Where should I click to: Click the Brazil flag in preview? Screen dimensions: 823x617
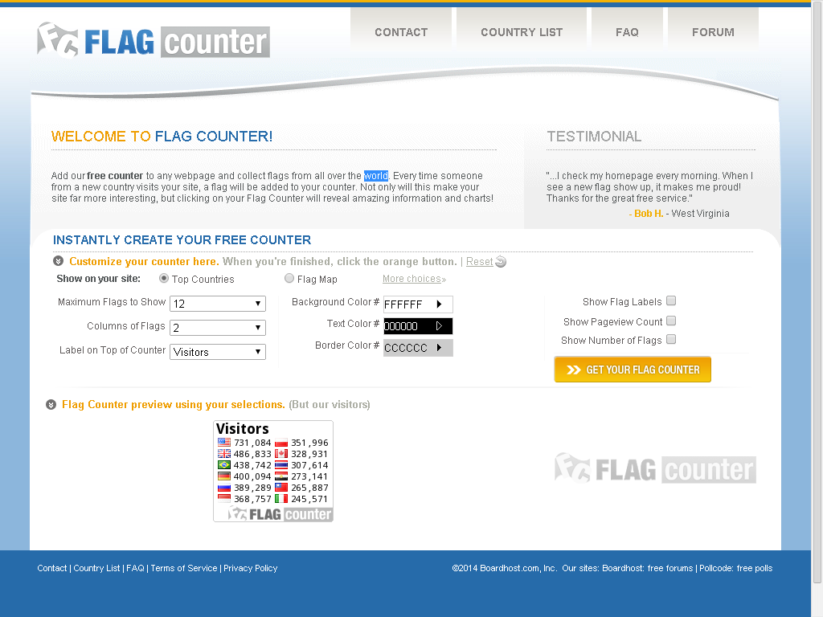tap(224, 465)
